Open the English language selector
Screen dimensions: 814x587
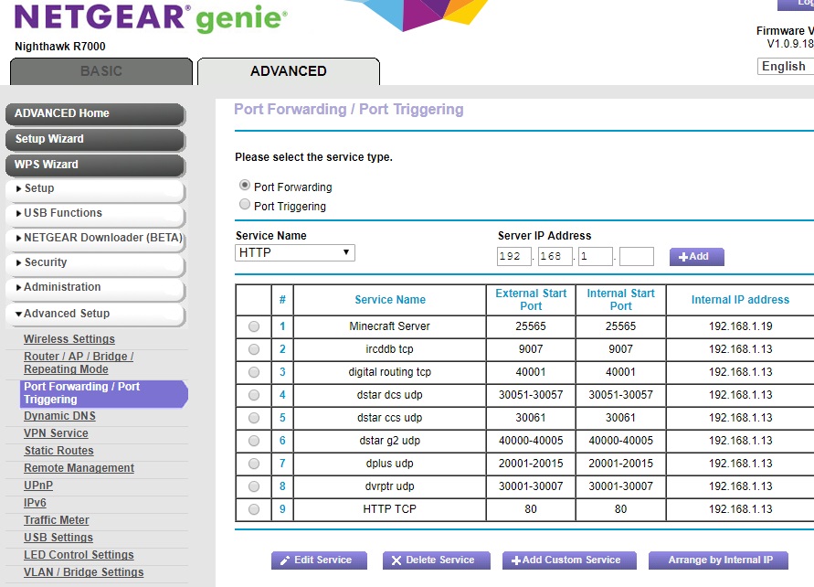point(784,66)
